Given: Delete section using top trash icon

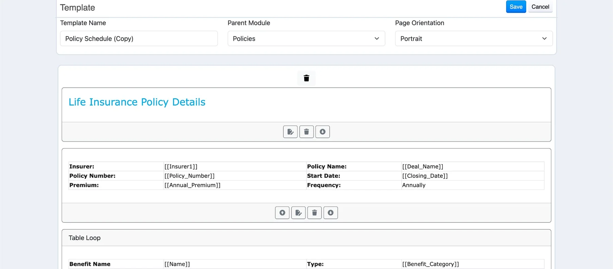Looking at the screenshot, I should 306,78.
